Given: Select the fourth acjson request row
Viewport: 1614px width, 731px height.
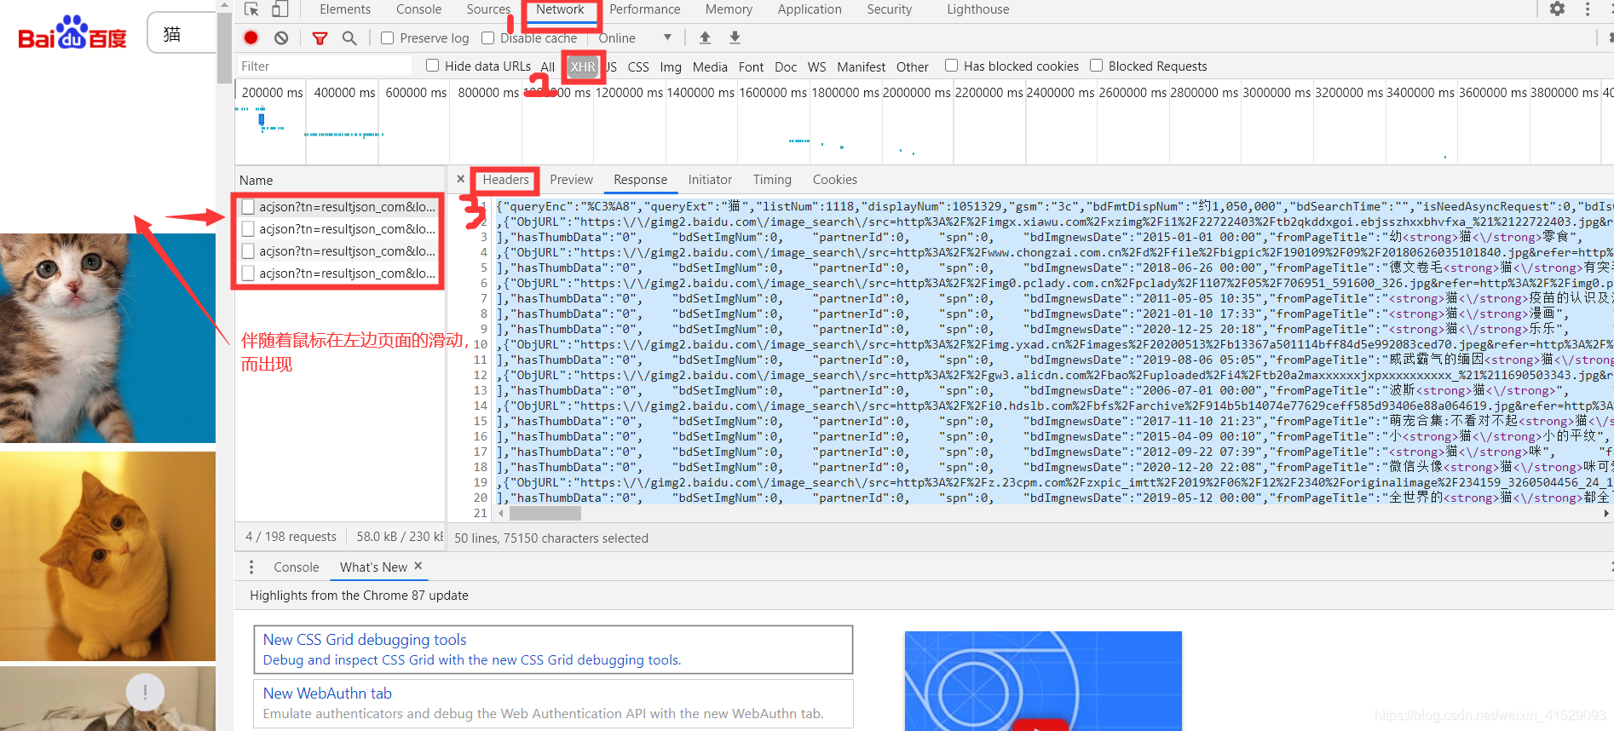Looking at the screenshot, I should (x=339, y=273).
